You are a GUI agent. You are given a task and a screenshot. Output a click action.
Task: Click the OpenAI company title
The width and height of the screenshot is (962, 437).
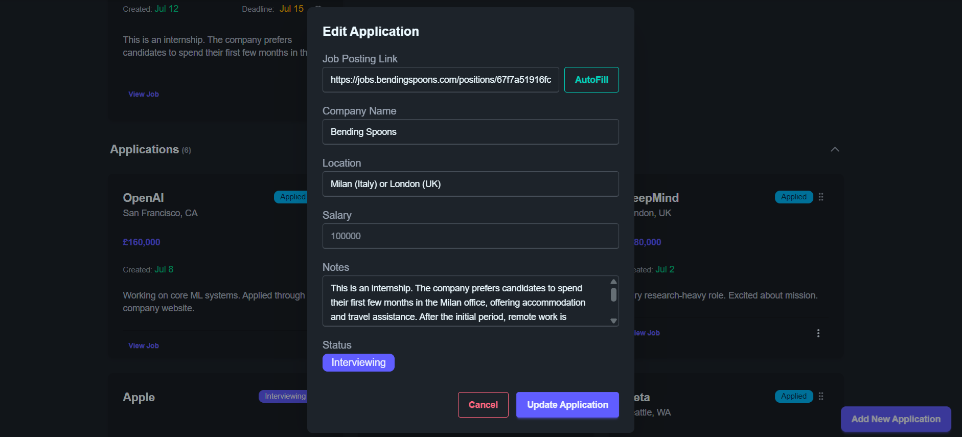tap(144, 198)
